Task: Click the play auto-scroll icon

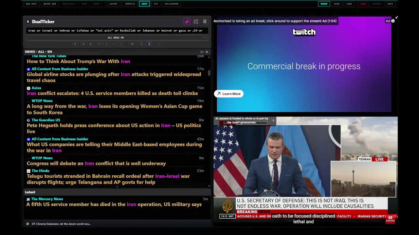Action: click(x=99, y=44)
